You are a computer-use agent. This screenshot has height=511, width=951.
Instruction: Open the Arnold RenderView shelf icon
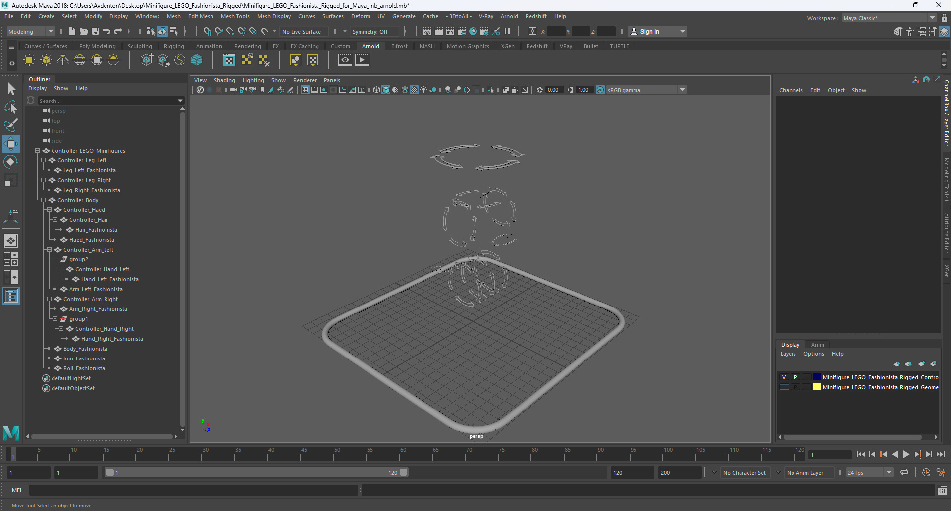(x=345, y=60)
